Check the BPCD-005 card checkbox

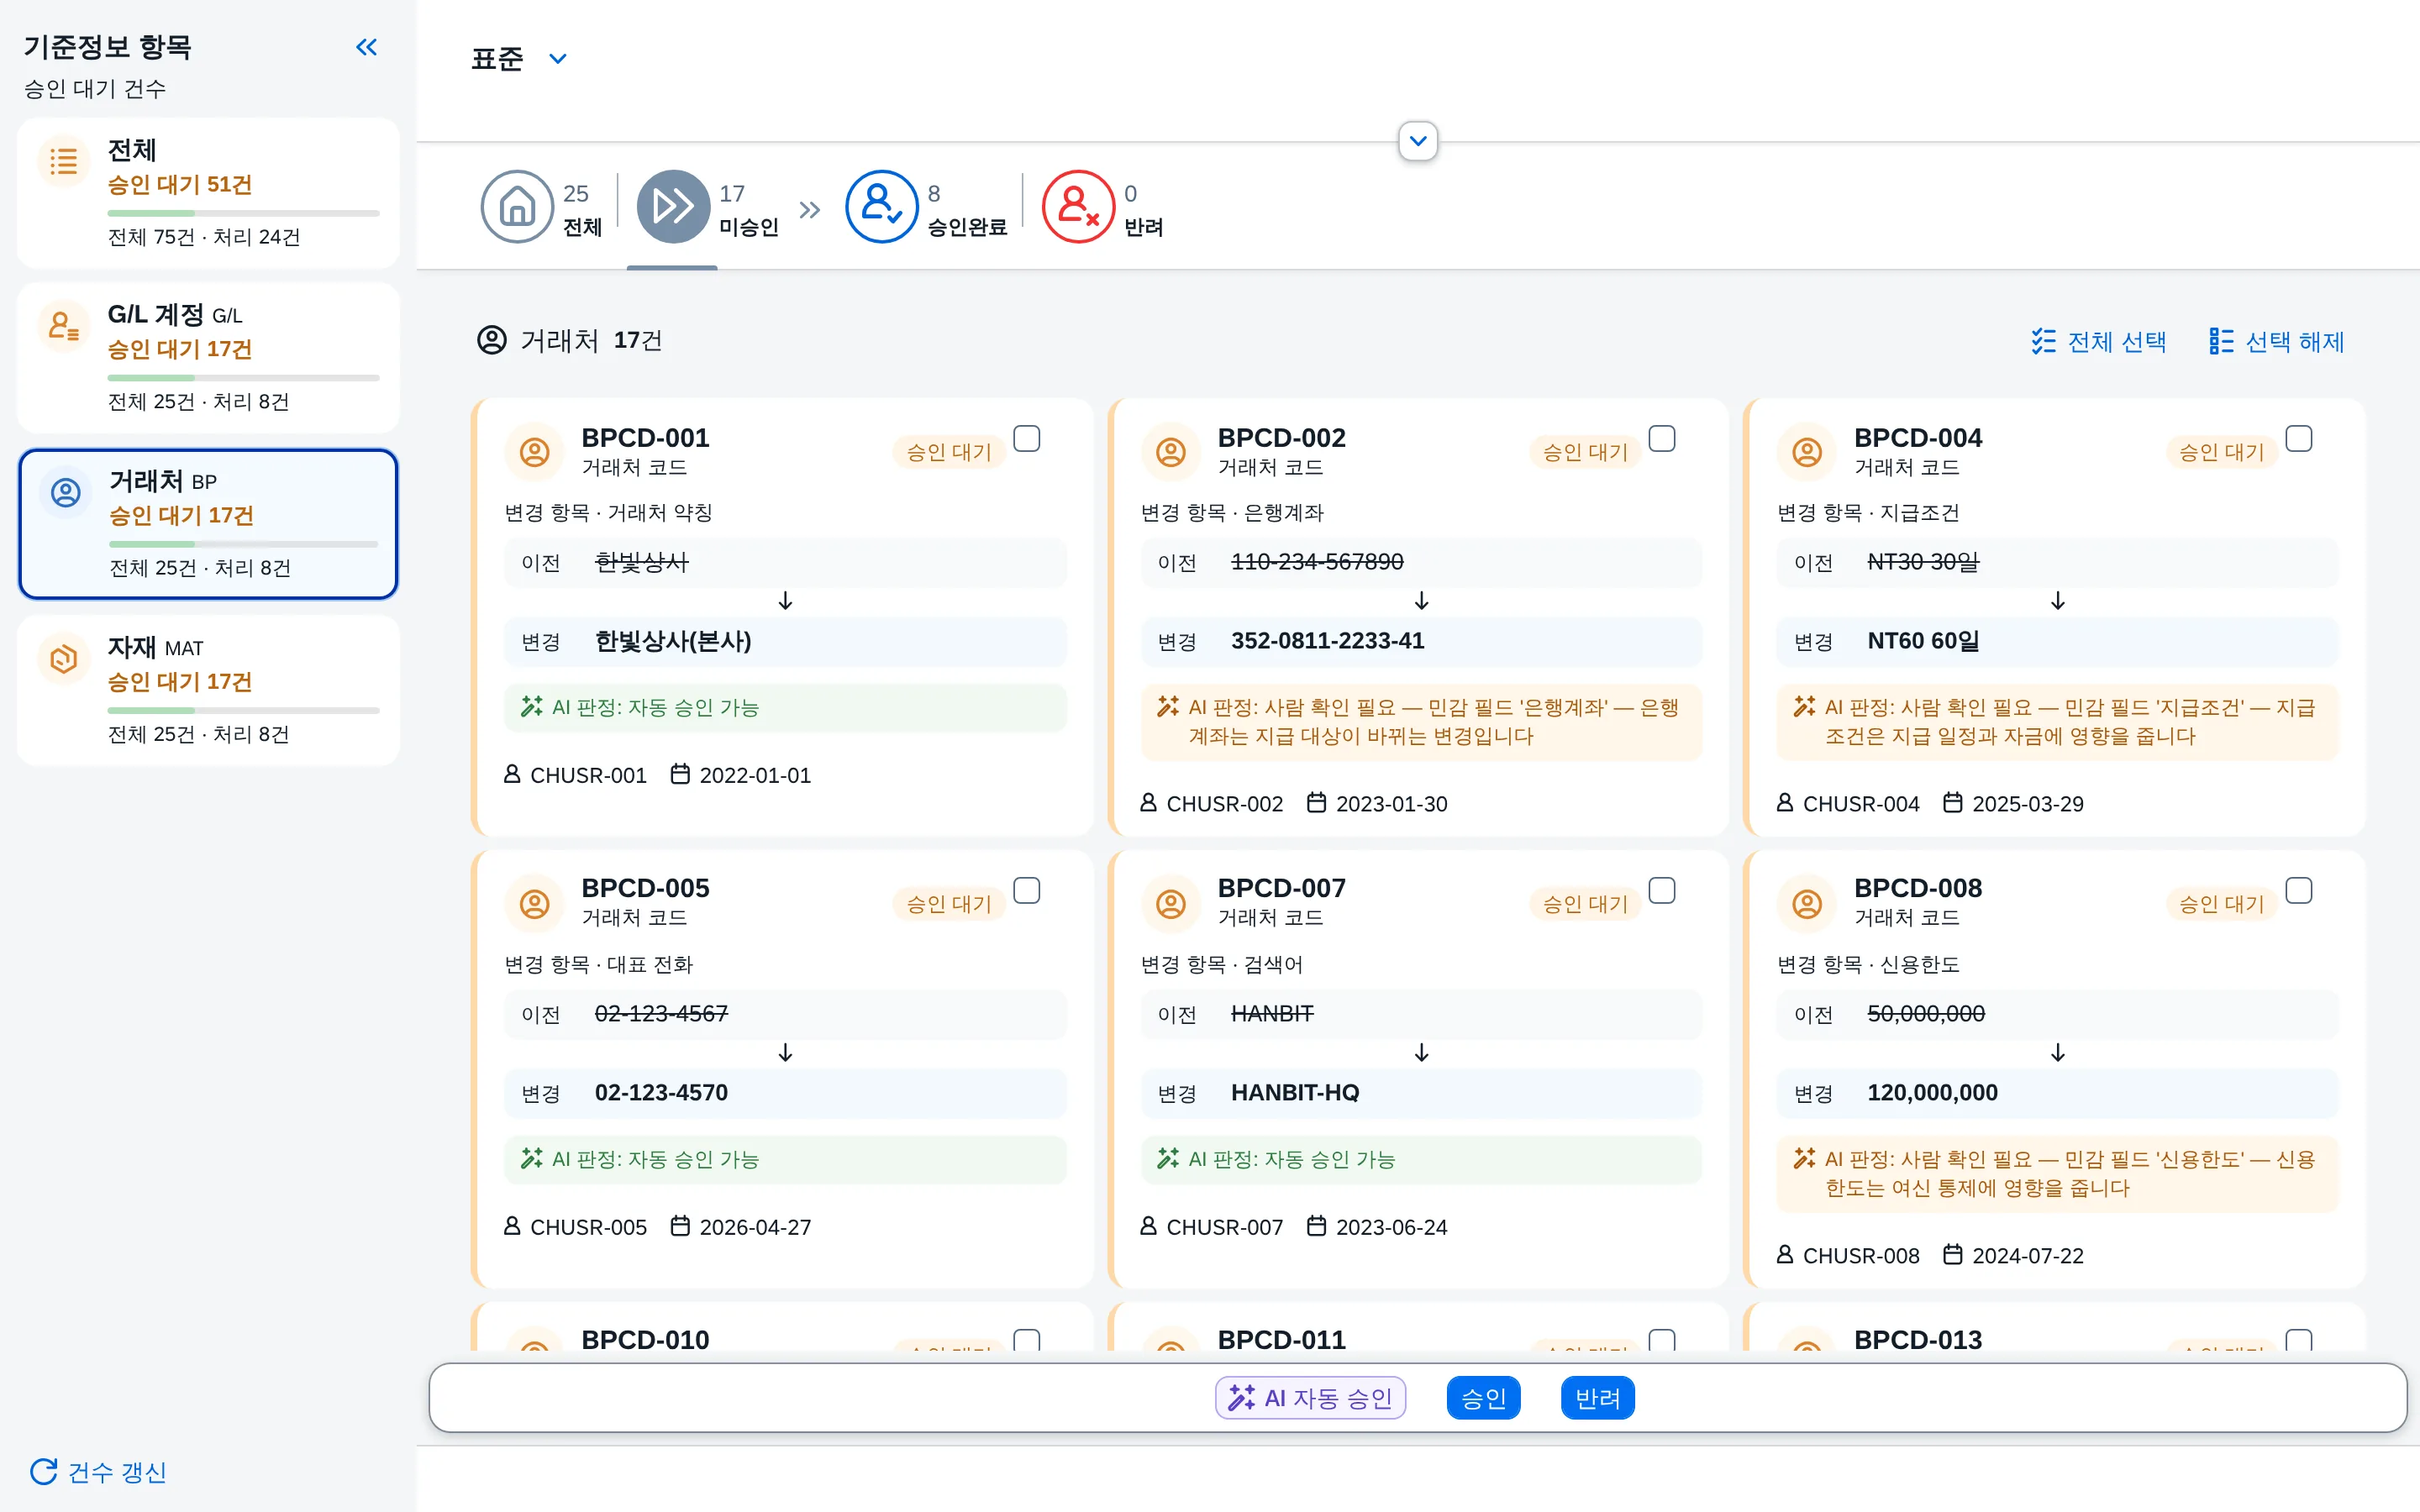coord(1026,890)
